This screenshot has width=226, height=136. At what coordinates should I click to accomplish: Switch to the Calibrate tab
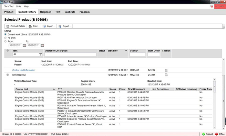click(70, 12)
